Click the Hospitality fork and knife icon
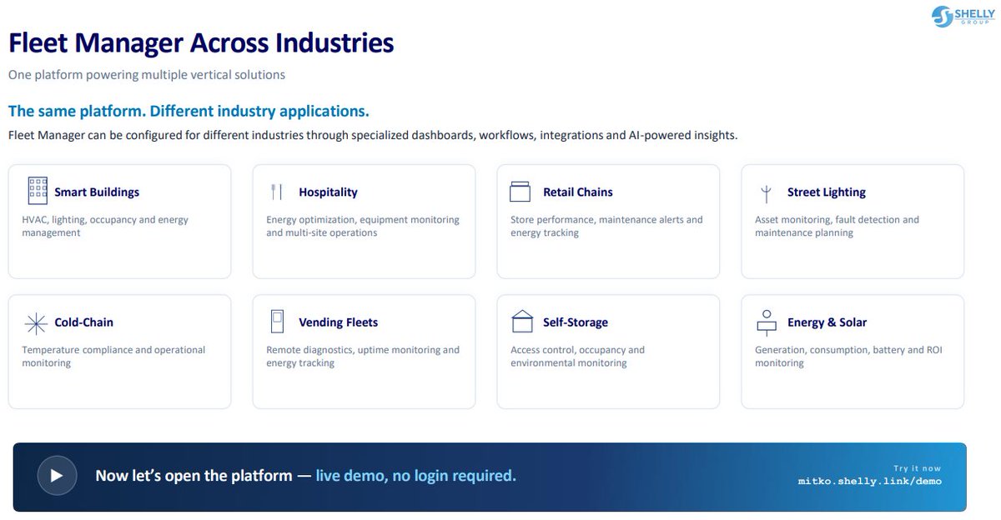The width and height of the screenshot is (1001, 520). [277, 192]
